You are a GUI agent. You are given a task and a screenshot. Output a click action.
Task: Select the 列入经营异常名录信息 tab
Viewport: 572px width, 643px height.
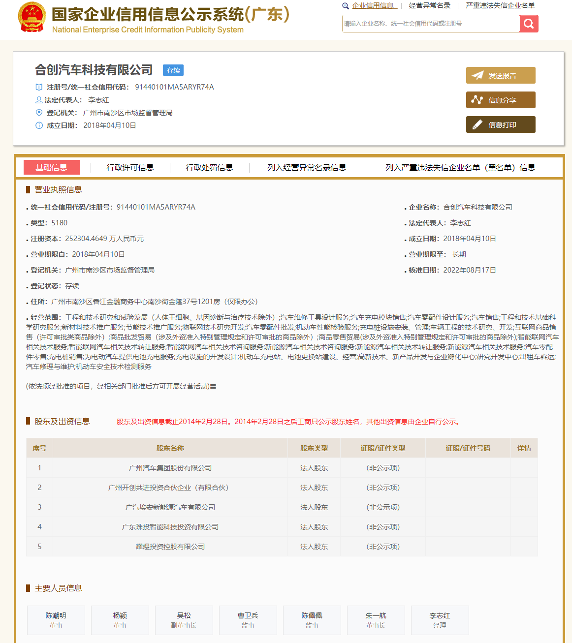[x=307, y=168]
